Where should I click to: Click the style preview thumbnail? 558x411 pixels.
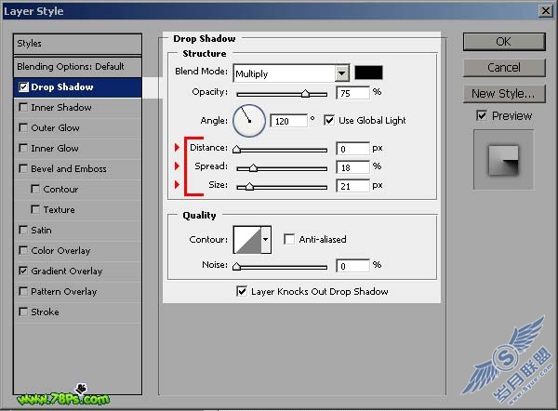(503, 160)
